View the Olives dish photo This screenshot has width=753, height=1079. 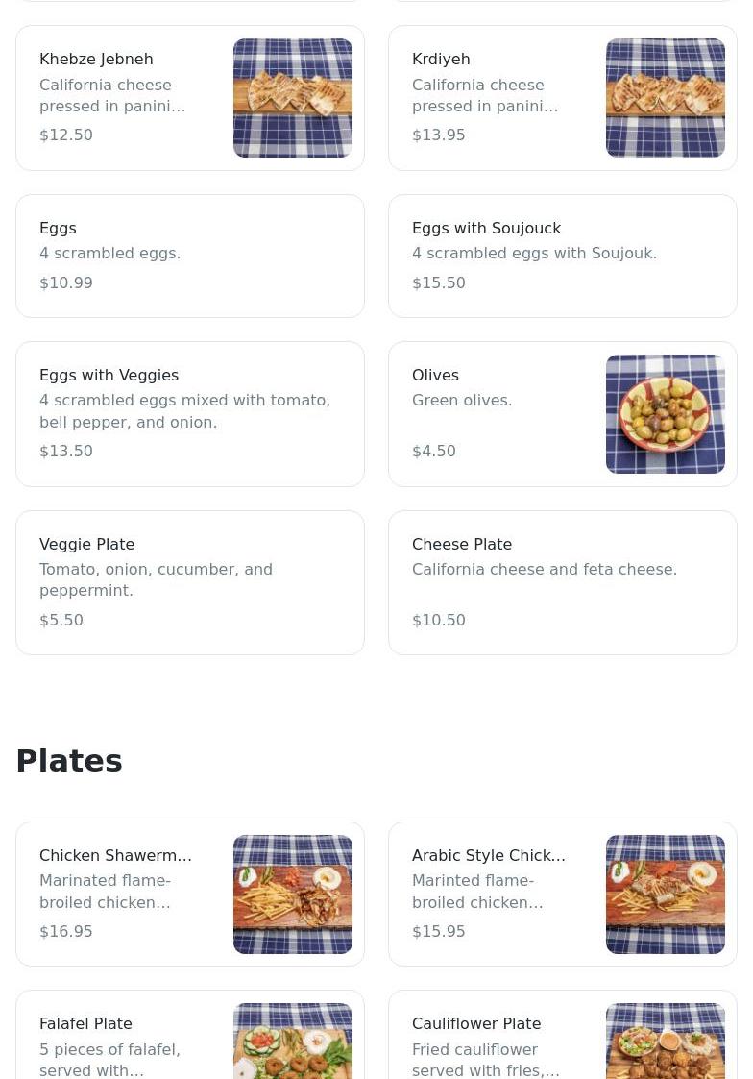(x=665, y=413)
